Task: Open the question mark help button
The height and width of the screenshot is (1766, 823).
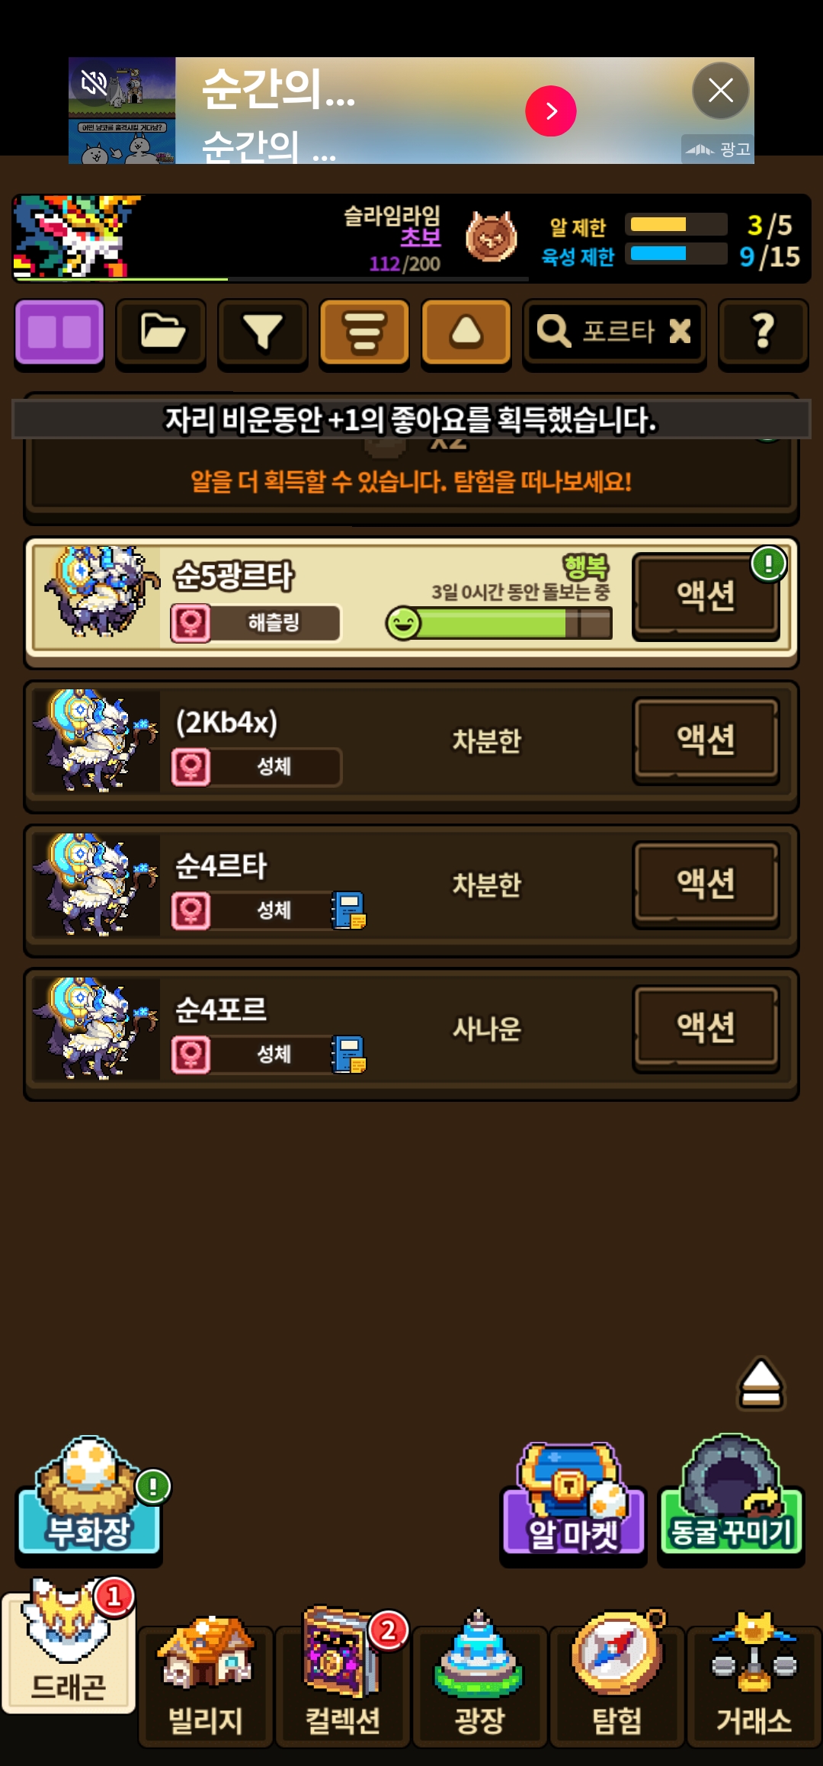Action: tap(764, 333)
